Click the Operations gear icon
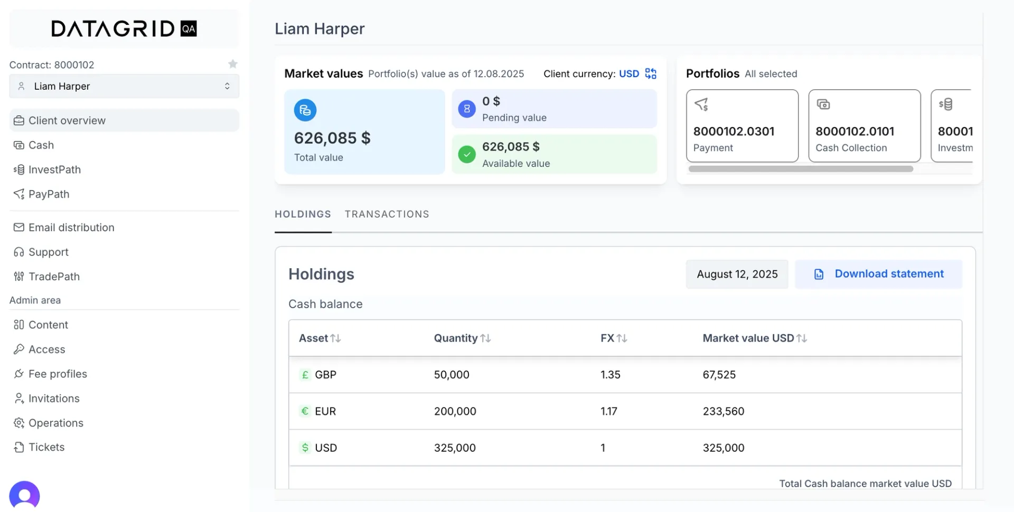Screen dimensions: 1014x512 click(19, 423)
